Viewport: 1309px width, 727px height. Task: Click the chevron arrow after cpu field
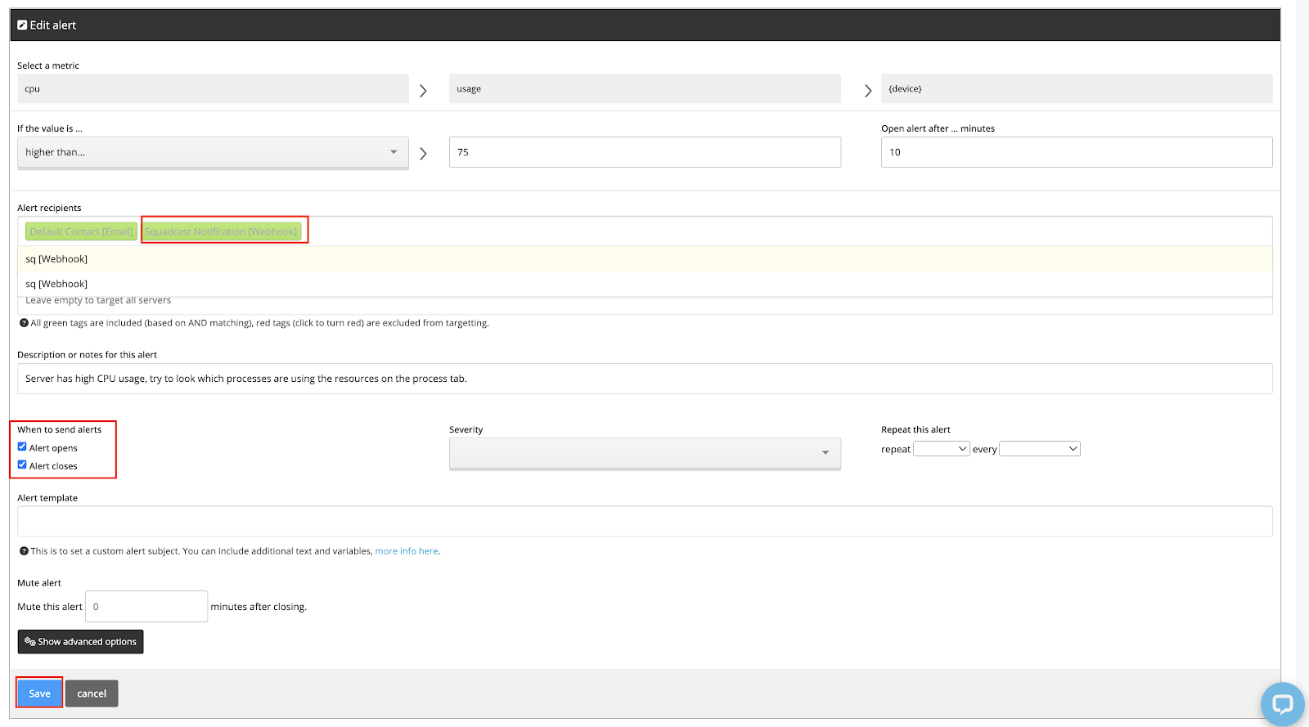click(x=423, y=91)
